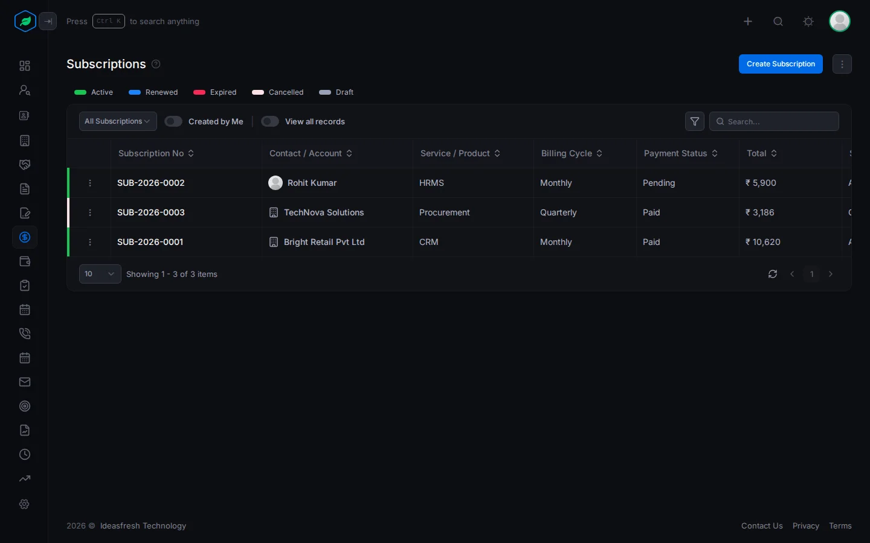
Task: Click the red Expired legend swatch
Action: coord(199,92)
